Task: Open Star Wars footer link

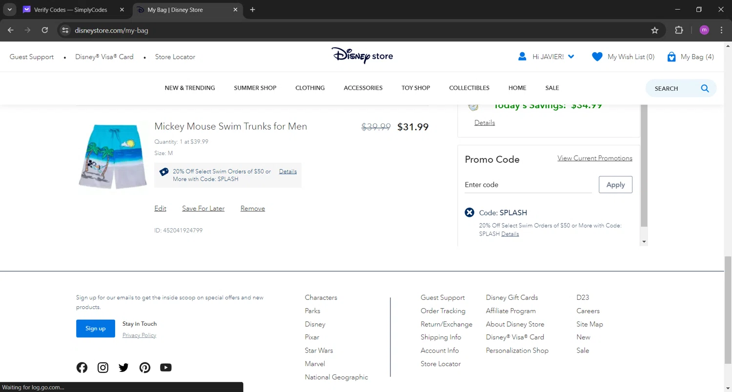Action: pyautogui.click(x=319, y=351)
